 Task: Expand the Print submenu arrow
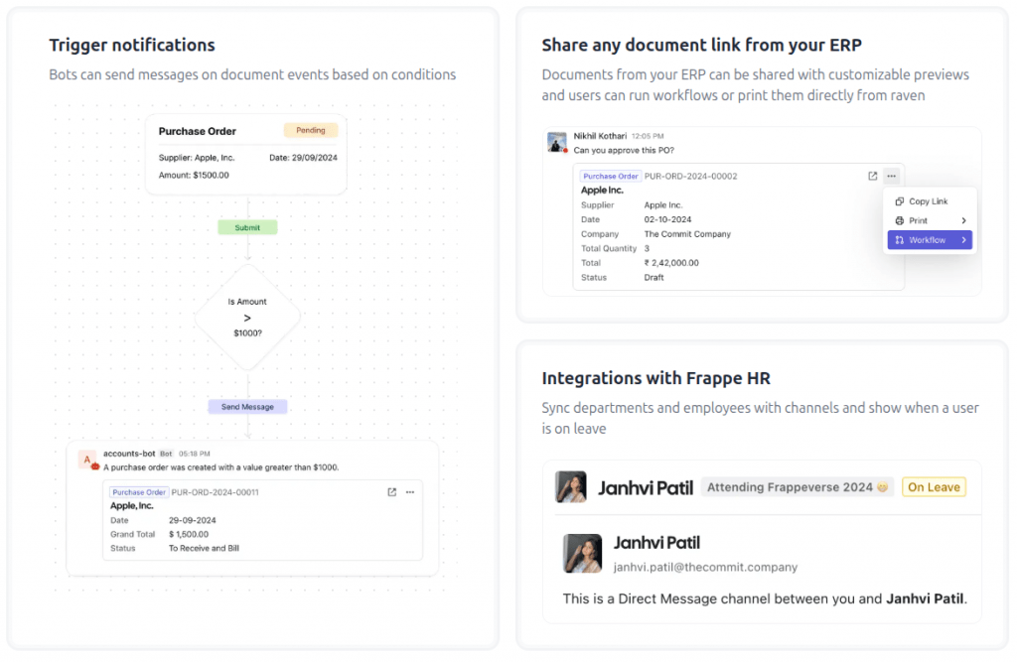[963, 220]
